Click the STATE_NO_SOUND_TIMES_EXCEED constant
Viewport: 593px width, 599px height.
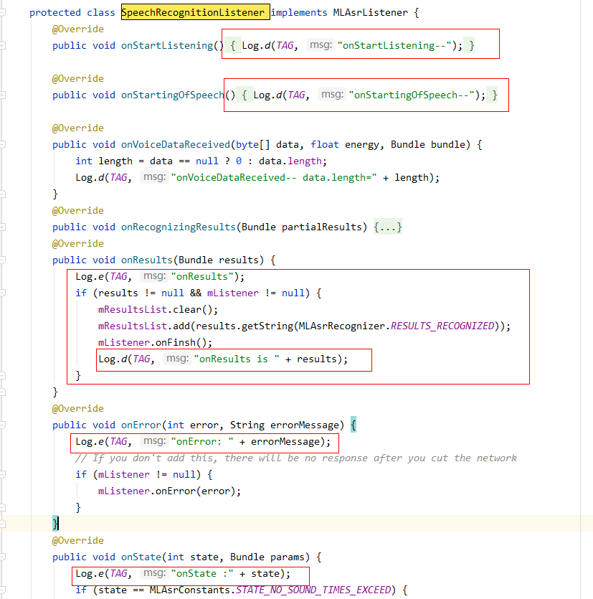[x=313, y=590]
